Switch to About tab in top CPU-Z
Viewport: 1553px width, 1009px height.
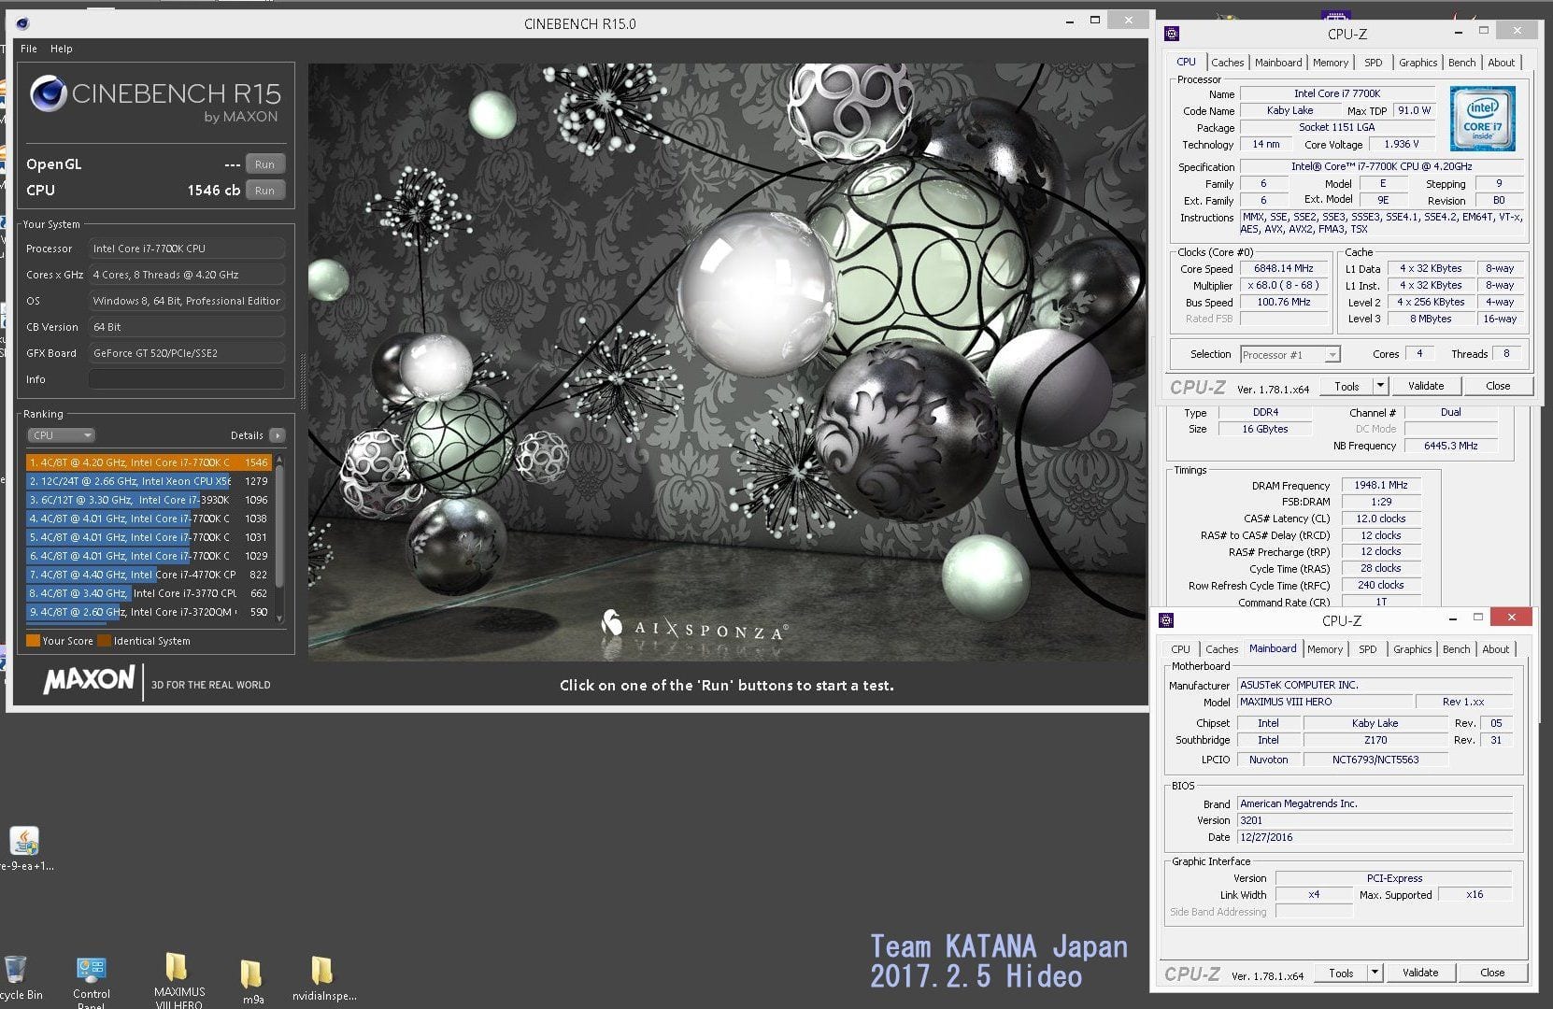pos(1502,63)
